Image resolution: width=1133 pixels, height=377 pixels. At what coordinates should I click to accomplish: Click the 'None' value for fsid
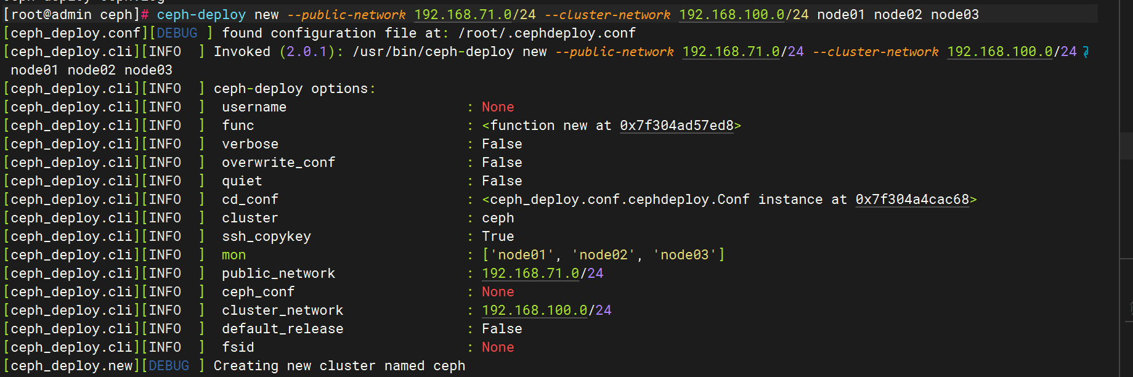tap(498, 347)
